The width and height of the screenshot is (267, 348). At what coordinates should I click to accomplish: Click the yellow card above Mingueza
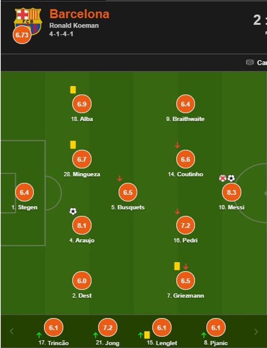[x=73, y=145]
